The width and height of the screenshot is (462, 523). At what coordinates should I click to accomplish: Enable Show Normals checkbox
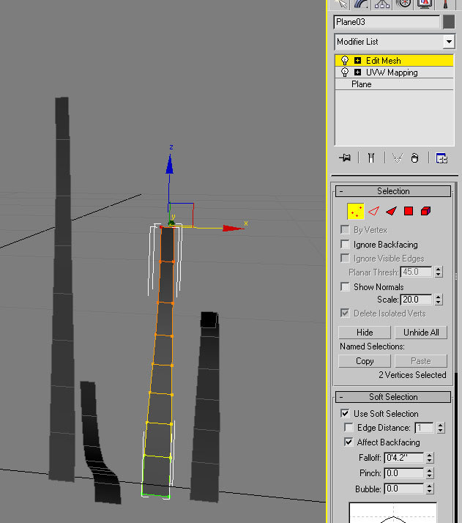(x=345, y=286)
